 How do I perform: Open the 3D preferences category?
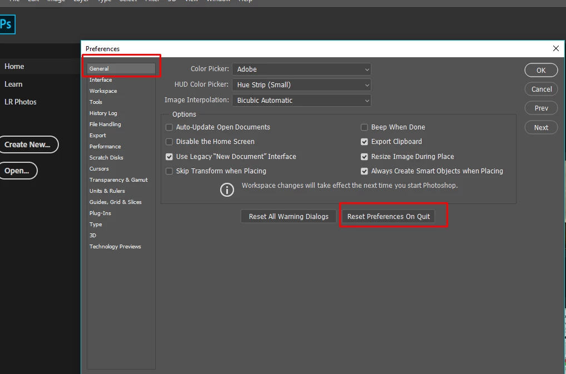[x=93, y=236]
